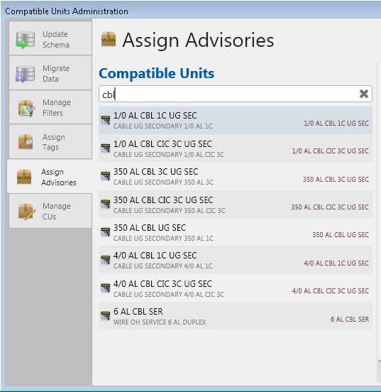Screen dimensions: 381x392
Task: Select 1/0 AL CBL CIC 3C UG SEC
Action: pos(236,148)
